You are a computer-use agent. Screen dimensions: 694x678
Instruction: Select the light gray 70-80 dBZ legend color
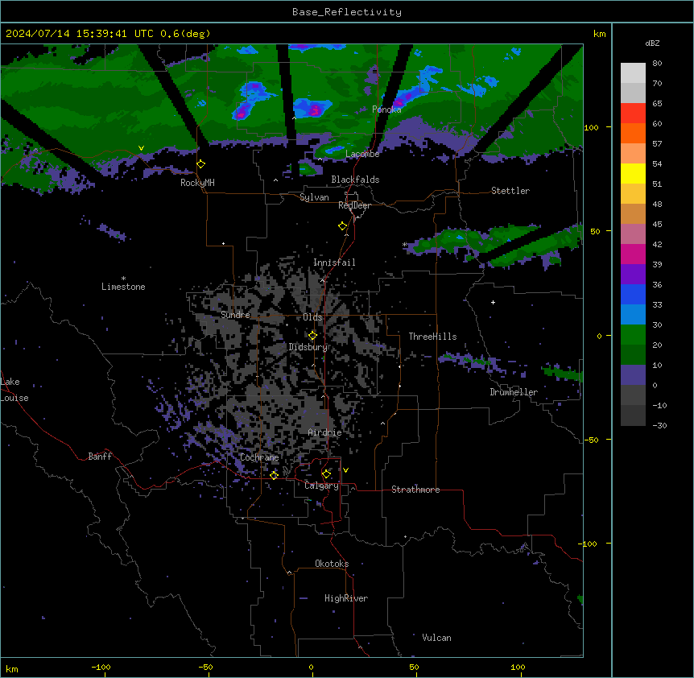(633, 73)
